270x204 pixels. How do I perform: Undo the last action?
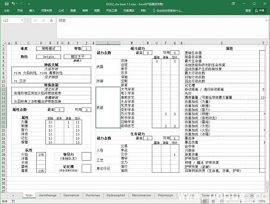click(13, 4)
